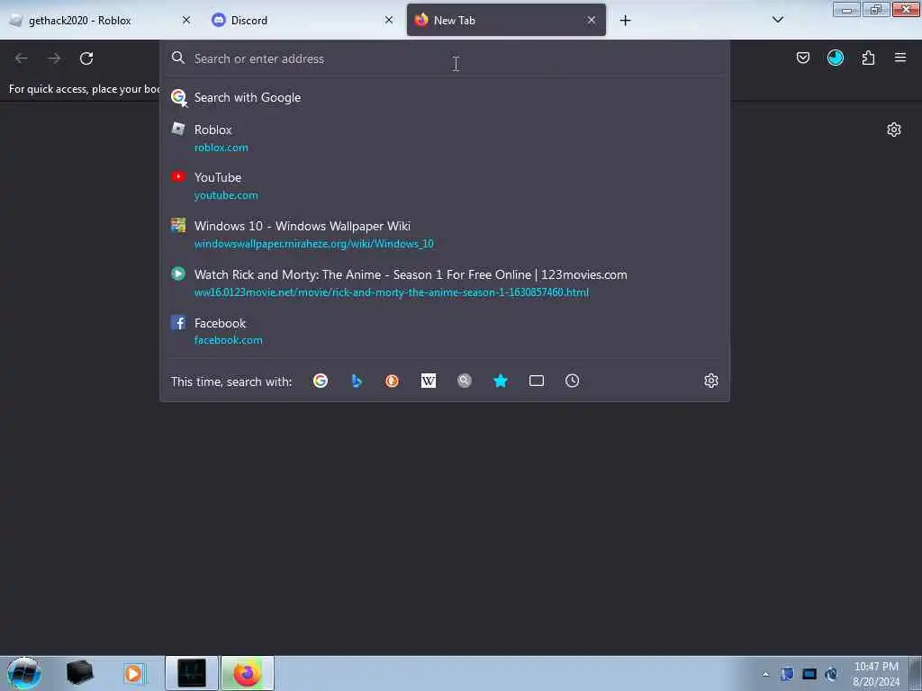Click the ww16.0123movie.net URL
Image resolution: width=922 pixels, height=691 pixels.
coord(392,292)
